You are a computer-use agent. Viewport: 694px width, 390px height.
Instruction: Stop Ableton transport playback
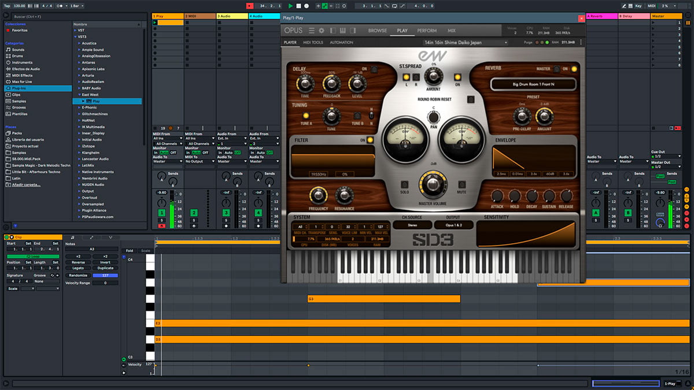click(298, 5)
